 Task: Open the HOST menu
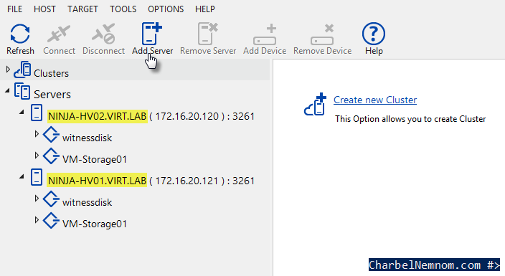44,9
